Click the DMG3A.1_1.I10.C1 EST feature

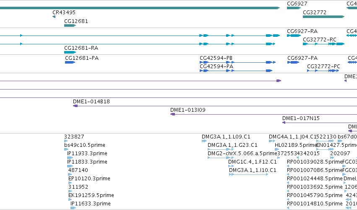click(248, 174)
